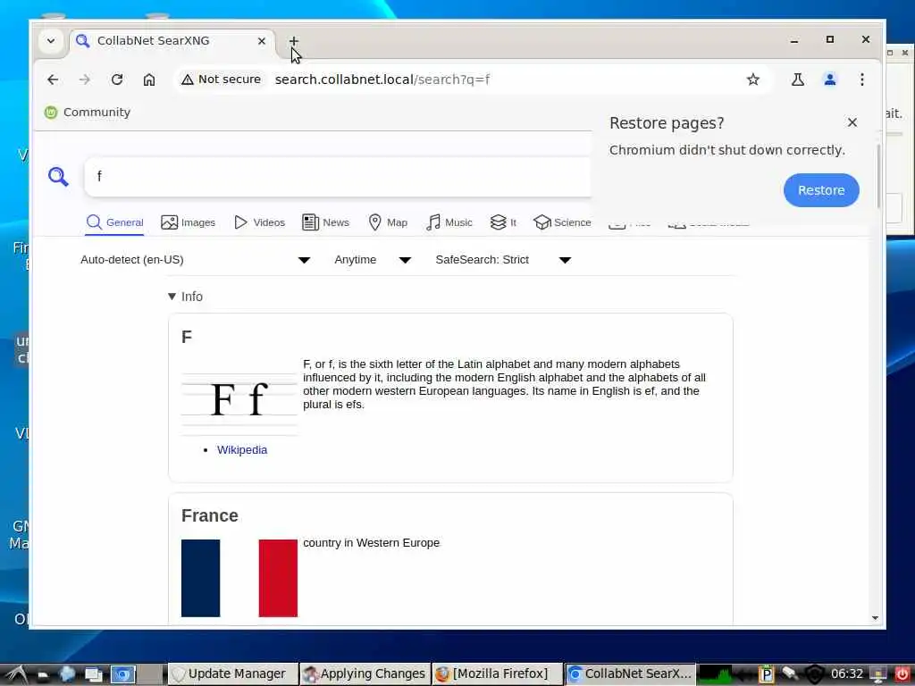
Task: Close the CollabNet SearXNG tab
Action: [x=262, y=41]
